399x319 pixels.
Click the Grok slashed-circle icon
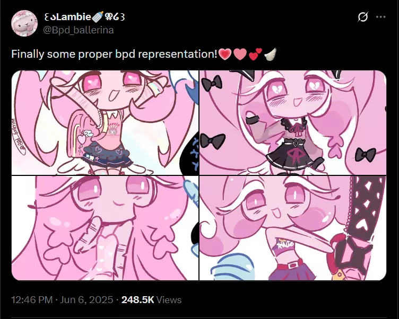tap(362, 17)
